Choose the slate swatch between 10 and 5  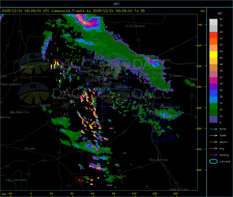coord(213,119)
